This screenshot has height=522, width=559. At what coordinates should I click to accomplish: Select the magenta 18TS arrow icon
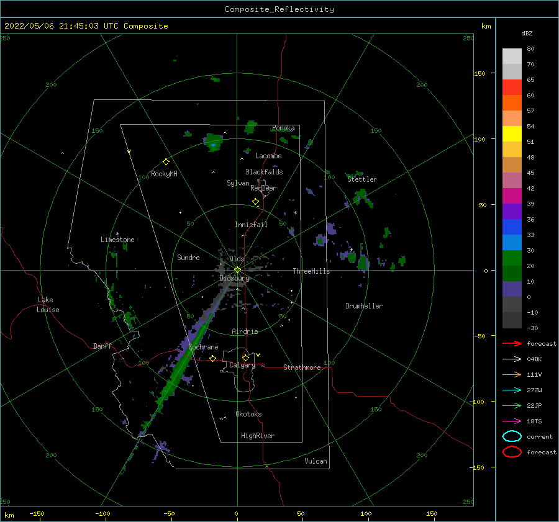[512, 421]
